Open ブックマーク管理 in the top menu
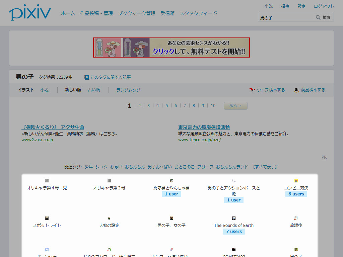Viewport: 343px width, 257px height. pos(136,13)
